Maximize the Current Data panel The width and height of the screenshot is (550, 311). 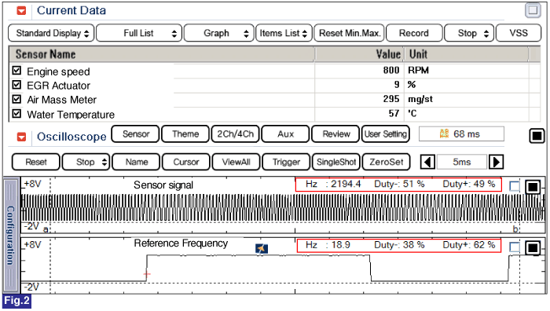[533, 10]
